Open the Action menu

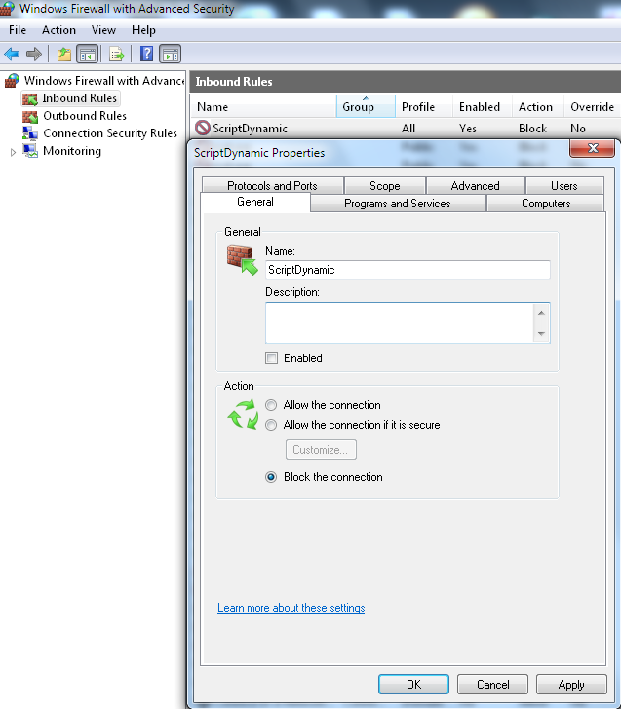coord(58,30)
